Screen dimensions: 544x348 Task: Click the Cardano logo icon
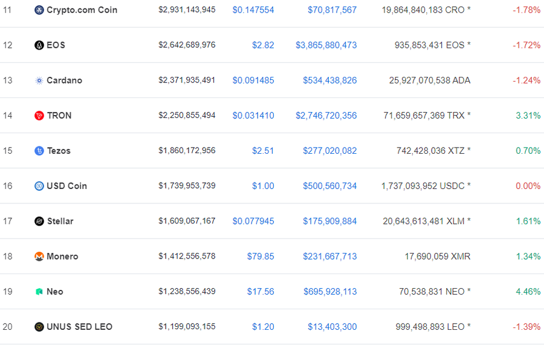39,80
